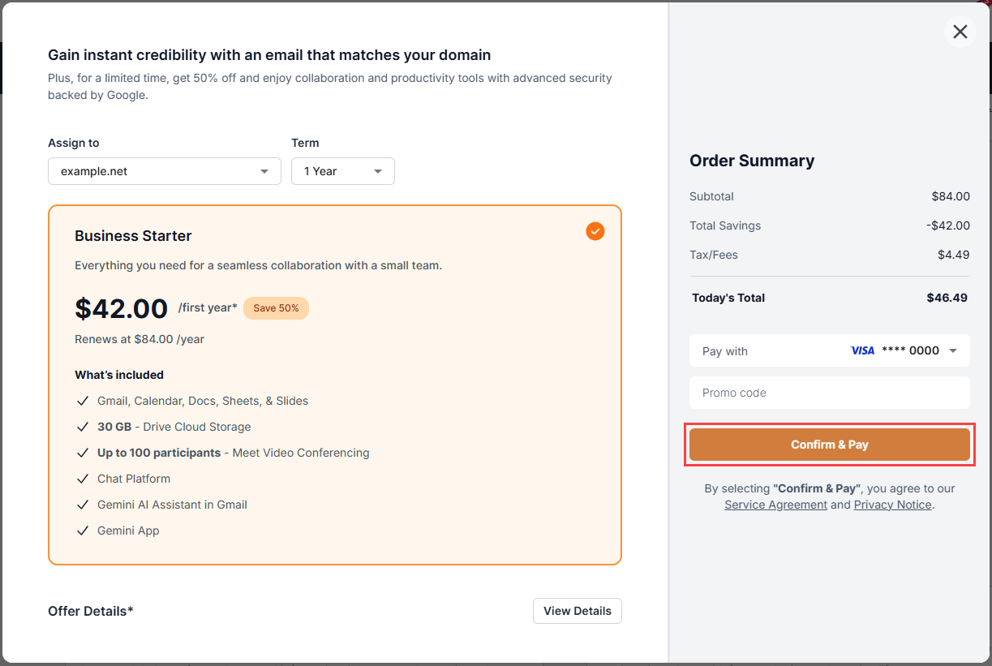The height and width of the screenshot is (666, 992).
Task: Click the Order Summary heading
Action: 752,161
